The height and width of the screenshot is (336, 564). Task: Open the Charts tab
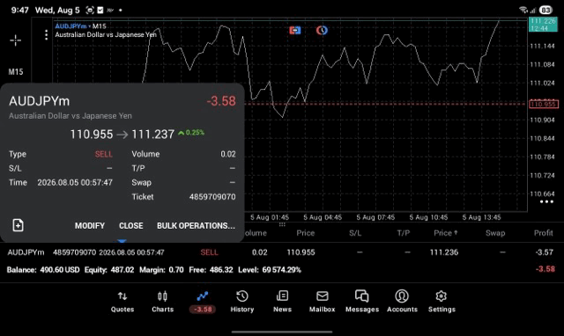click(x=162, y=302)
